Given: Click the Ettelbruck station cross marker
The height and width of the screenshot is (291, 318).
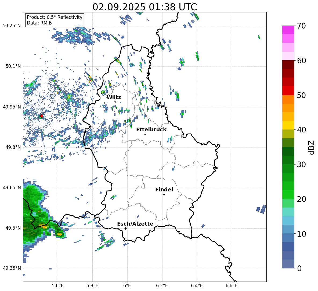Looking at the screenshot, I should pyautogui.click(x=145, y=134).
